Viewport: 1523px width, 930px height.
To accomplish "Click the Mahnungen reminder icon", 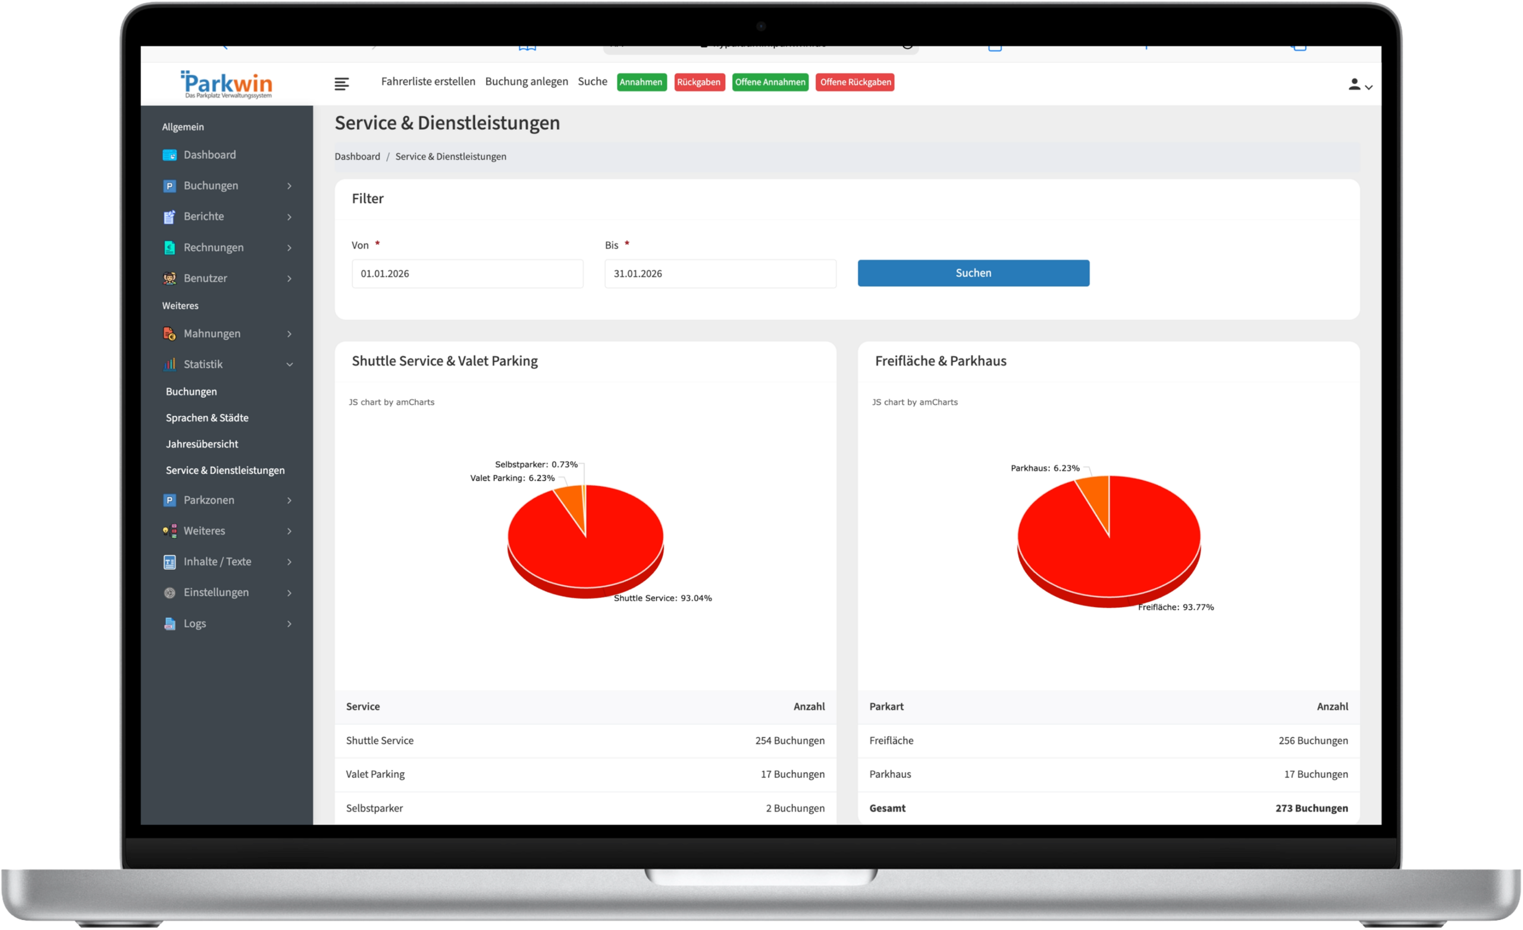I will pos(170,334).
